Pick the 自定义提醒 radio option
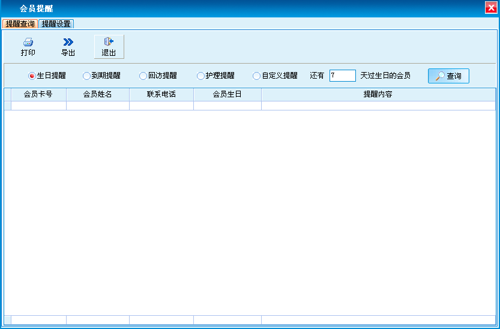 point(257,76)
